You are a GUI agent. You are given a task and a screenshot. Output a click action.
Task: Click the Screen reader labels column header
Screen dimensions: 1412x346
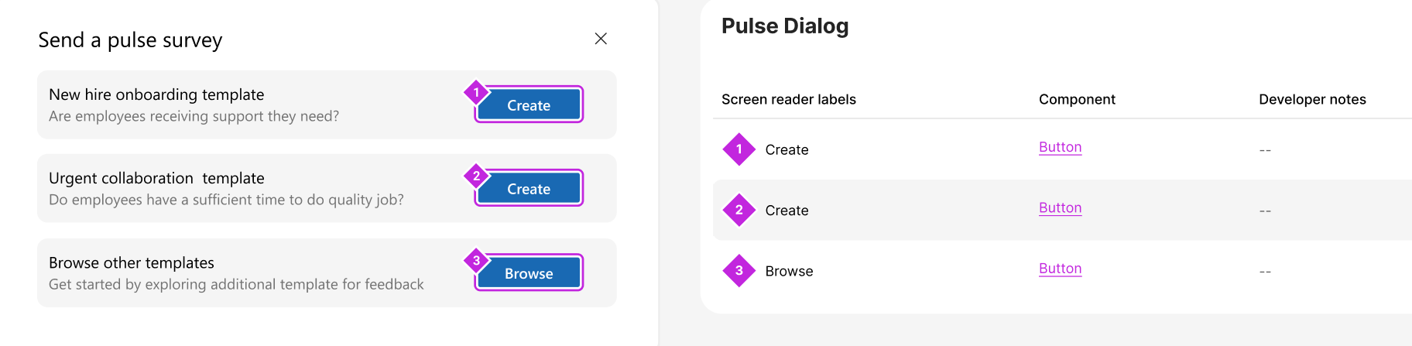788,99
